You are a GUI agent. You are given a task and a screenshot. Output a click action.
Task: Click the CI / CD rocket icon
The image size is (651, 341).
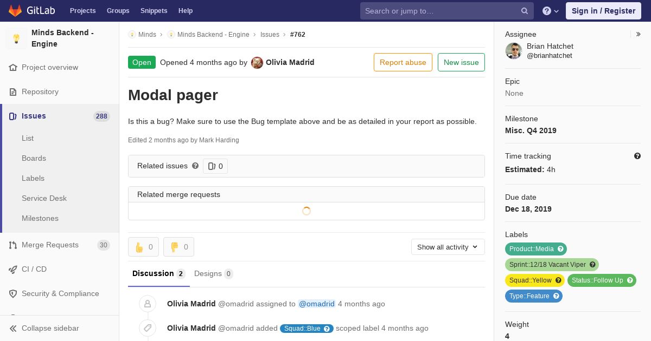pyautogui.click(x=13, y=270)
